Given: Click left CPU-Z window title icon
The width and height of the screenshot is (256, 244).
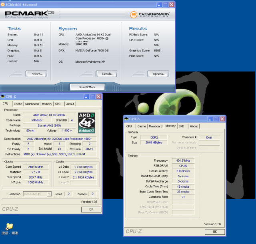Looking at the screenshot, I should 3,97.
